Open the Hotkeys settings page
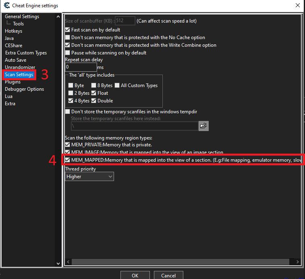 [13, 31]
